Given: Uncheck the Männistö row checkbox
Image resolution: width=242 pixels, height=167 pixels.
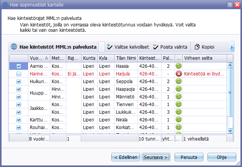Looking at the screenshot, I should [x=19, y=97].
